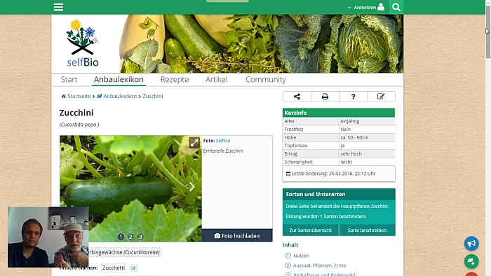Click the green floating action button
491x276 pixels.
pyautogui.click(x=471, y=261)
